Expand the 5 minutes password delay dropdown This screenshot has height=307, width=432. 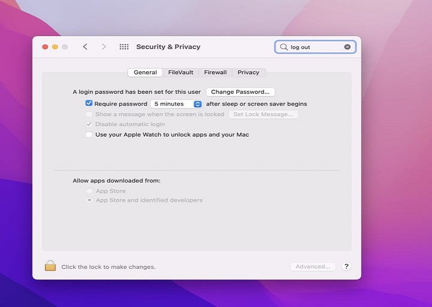197,104
